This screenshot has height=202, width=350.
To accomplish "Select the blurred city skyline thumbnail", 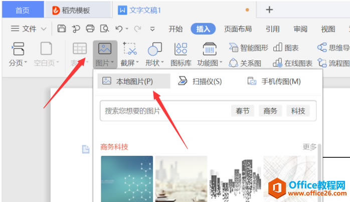I will click(x=181, y=179).
